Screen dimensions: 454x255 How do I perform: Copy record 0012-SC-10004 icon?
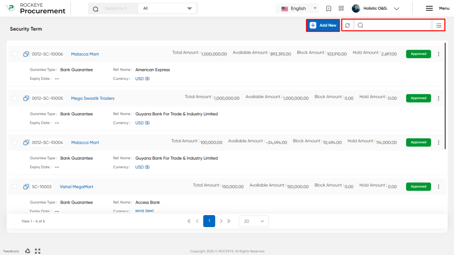(26, 142)
